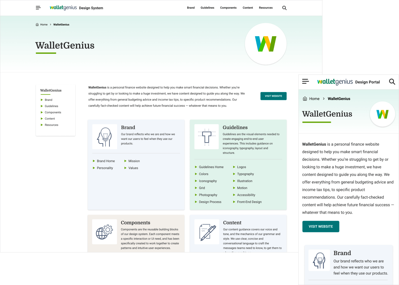Open Brand Home link

(x=106, y=161)
